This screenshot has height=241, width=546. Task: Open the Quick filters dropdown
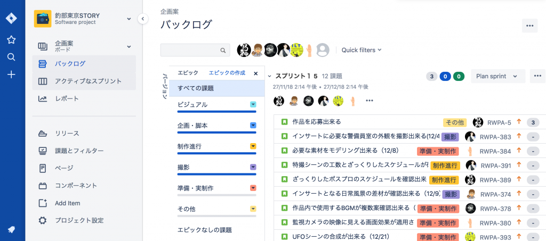[362, 50]
